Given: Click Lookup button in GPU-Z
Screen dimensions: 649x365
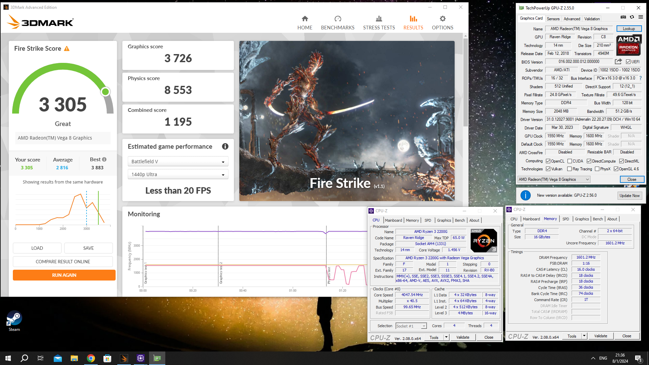Looking at the screenshot, I should (x=629, y=29).
